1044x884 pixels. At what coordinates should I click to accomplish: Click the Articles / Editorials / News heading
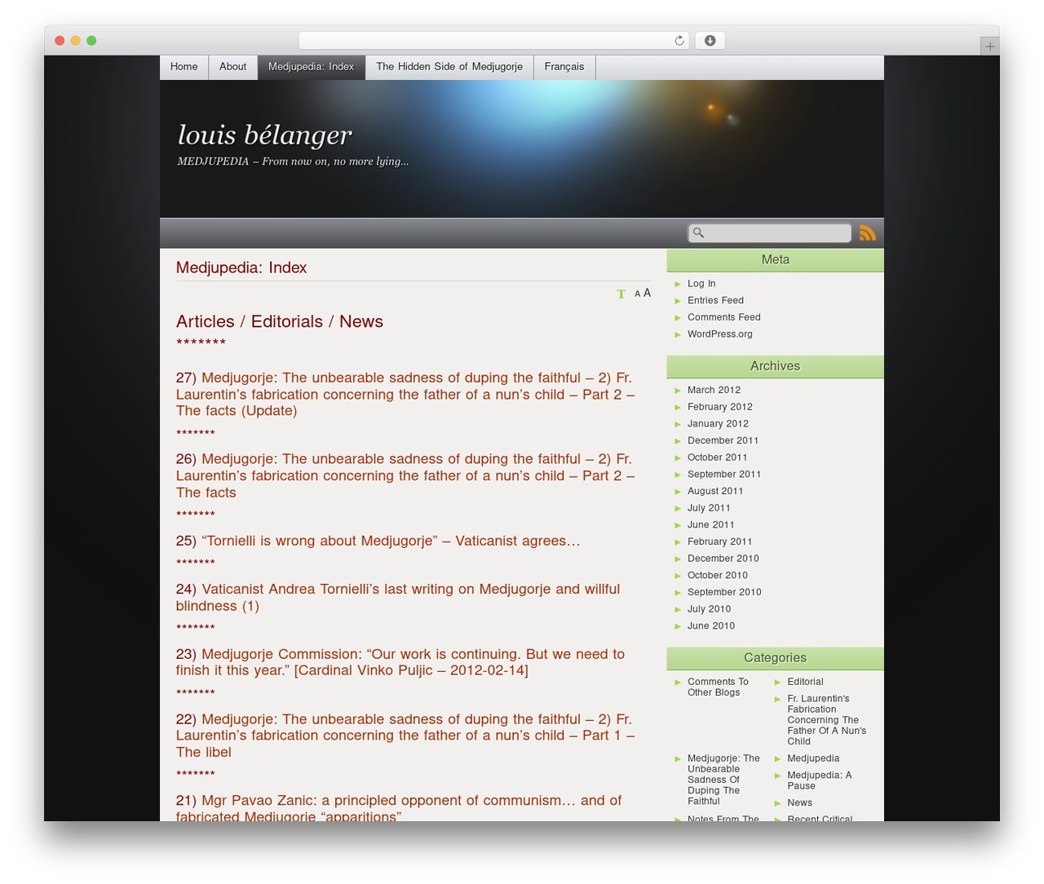pos(280,321)
